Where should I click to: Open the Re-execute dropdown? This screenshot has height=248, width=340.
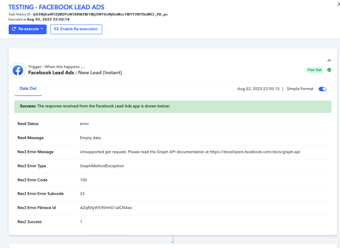click(27, 29)
